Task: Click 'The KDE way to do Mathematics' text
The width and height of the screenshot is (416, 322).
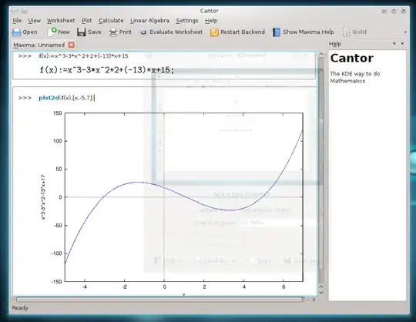Action: coord(354,77)
